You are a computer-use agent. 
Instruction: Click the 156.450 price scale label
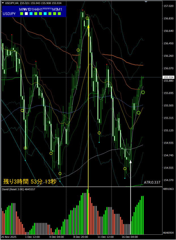169,43
